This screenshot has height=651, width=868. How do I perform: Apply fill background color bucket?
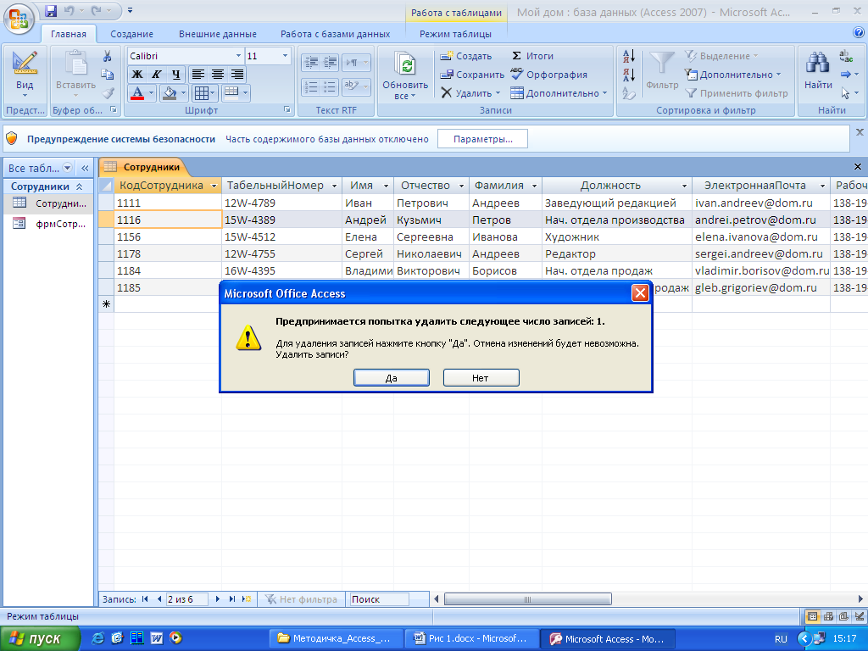click(170, 93)
